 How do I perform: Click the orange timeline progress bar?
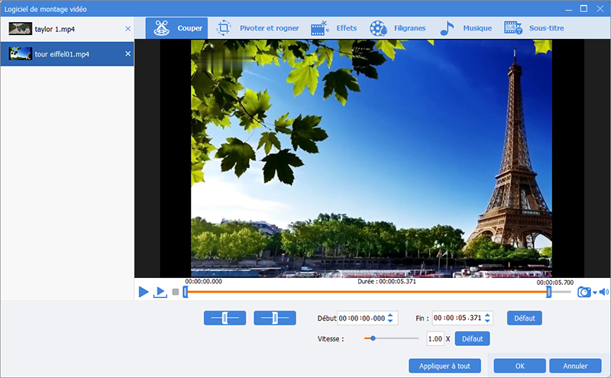(367, 292)
